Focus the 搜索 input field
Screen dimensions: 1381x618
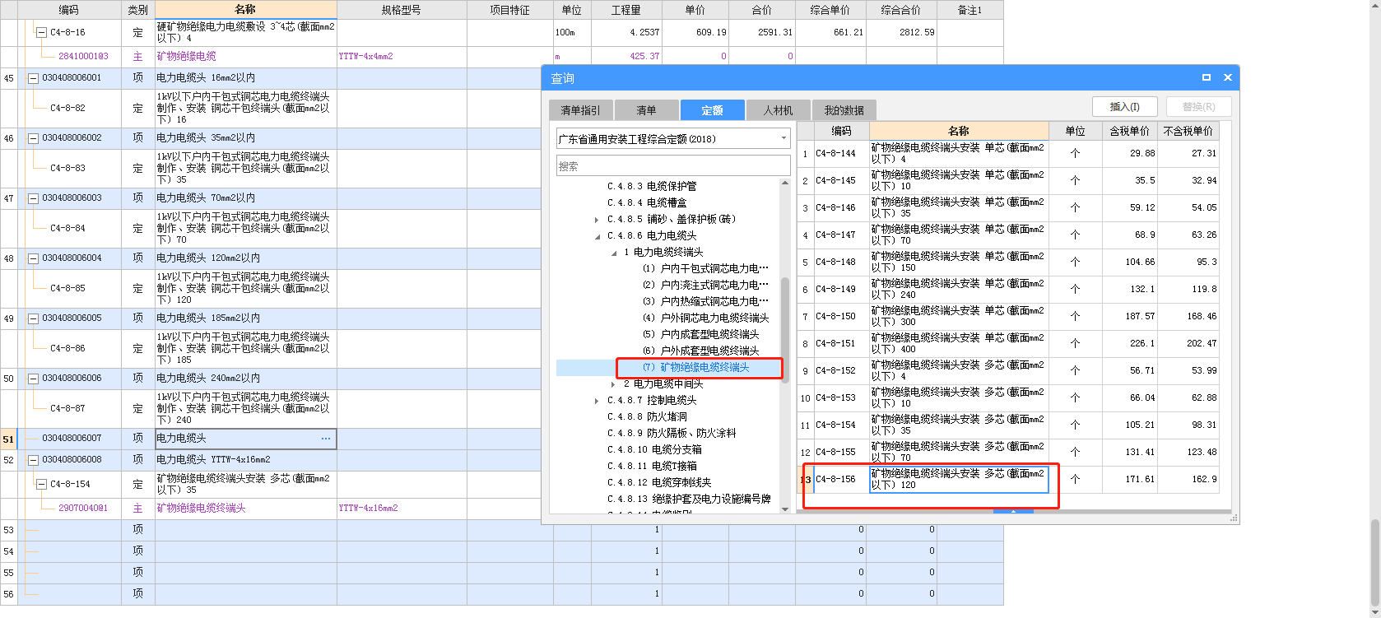(x=673, y=165)
